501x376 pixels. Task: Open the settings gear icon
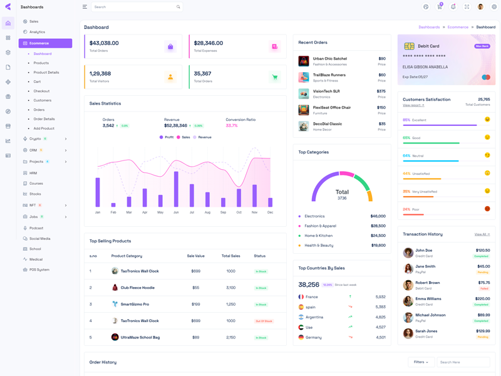(x=494, y=7)
